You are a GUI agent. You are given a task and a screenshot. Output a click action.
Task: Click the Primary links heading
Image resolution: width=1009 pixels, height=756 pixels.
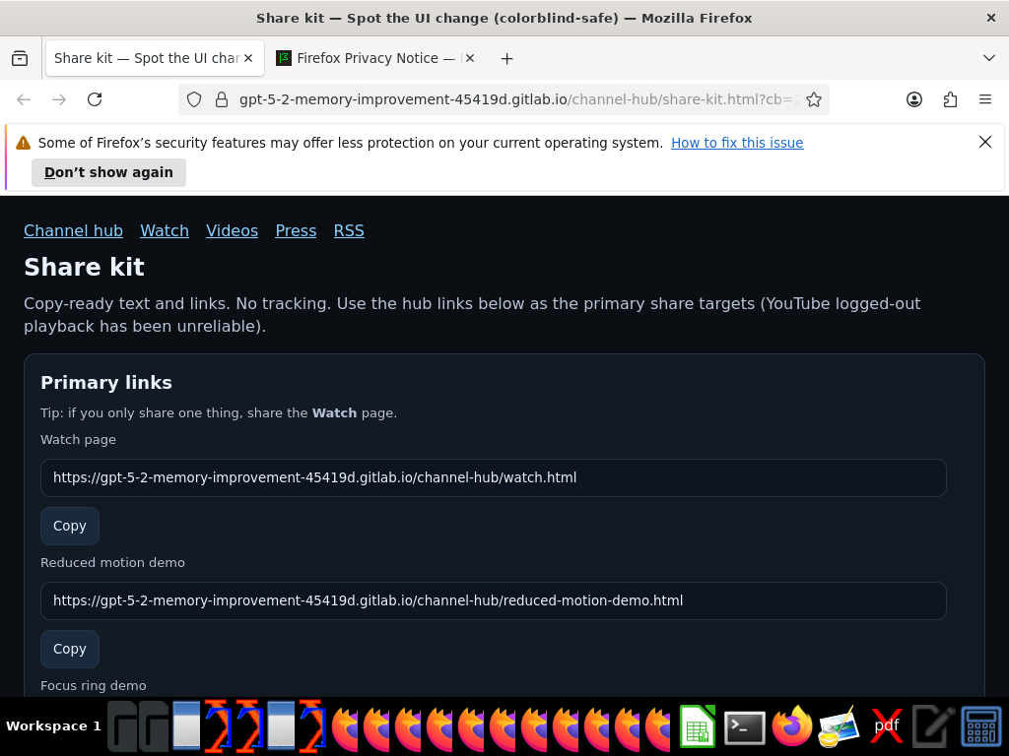coord(106,383)
